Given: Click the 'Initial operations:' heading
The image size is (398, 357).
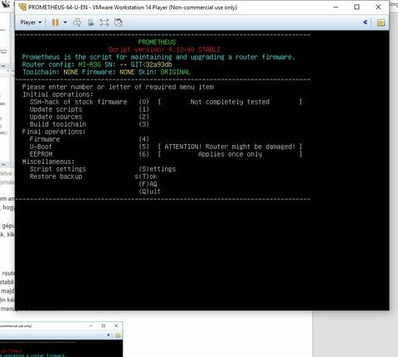Looking at the screenshot, I should pos(58,94).
